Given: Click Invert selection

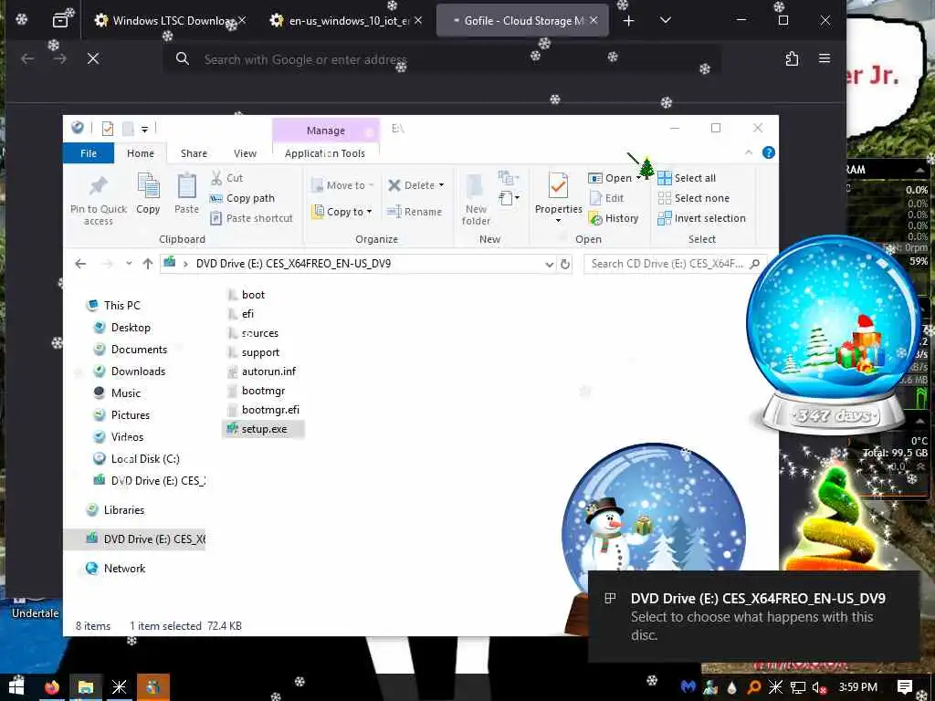Looking at the screenshot, I should (702, 218).
